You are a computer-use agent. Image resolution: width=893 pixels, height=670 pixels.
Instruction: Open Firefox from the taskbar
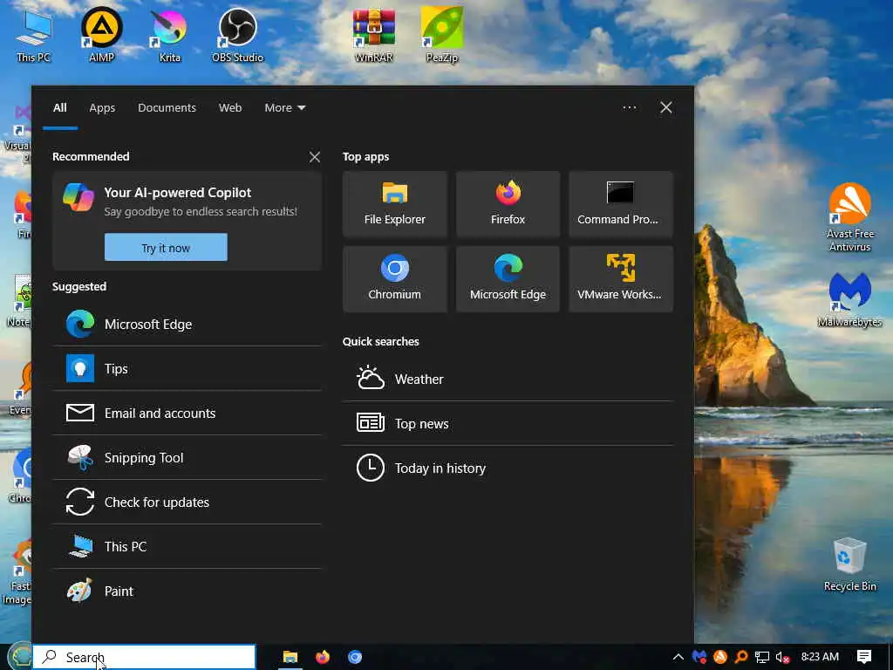point(323,657)
